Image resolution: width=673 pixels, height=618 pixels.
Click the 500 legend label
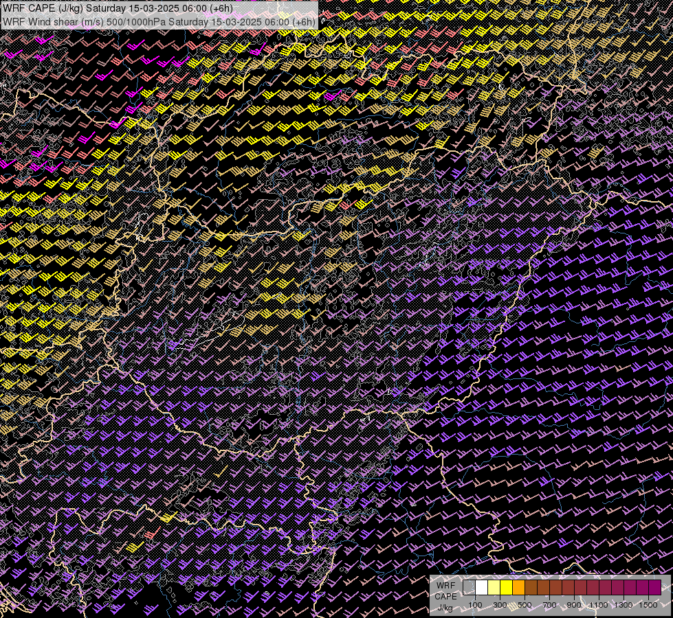[525, 605]
